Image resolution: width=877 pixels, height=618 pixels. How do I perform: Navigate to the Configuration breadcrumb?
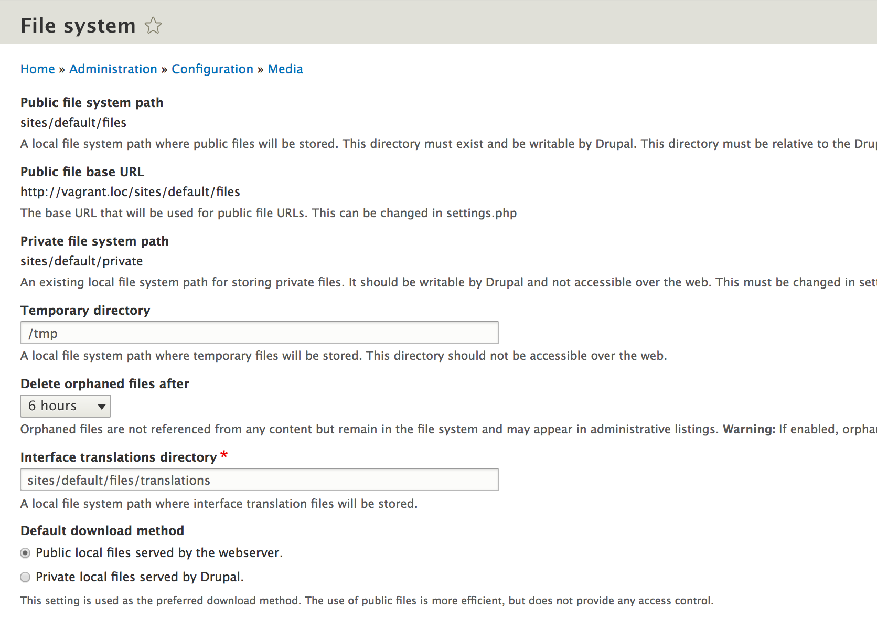click(x=212, y=69)
